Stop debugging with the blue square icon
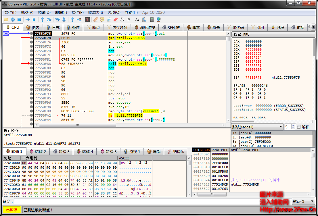The height and width of the screenshot is (216, 318). tap(19, 20)
